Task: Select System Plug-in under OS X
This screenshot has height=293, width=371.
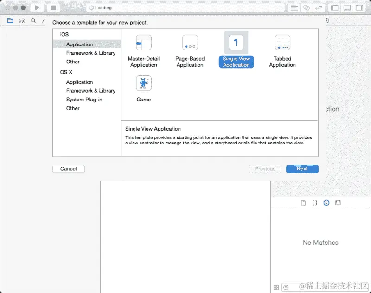Action: pyautogui.click(x=84, y=100)
